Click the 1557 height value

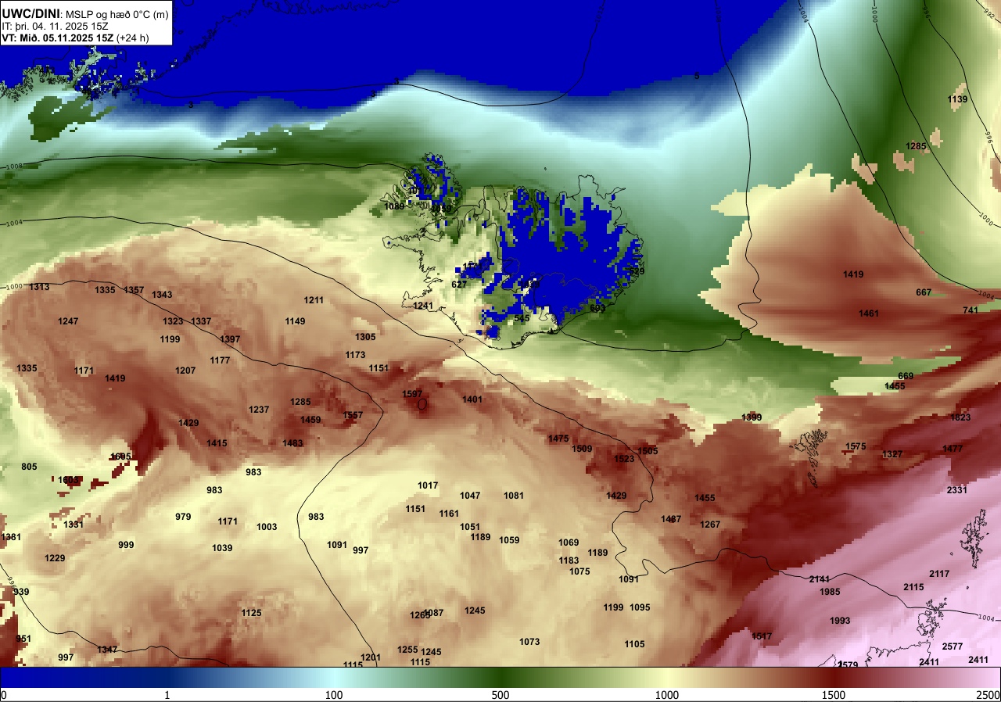tap(353, 415)
